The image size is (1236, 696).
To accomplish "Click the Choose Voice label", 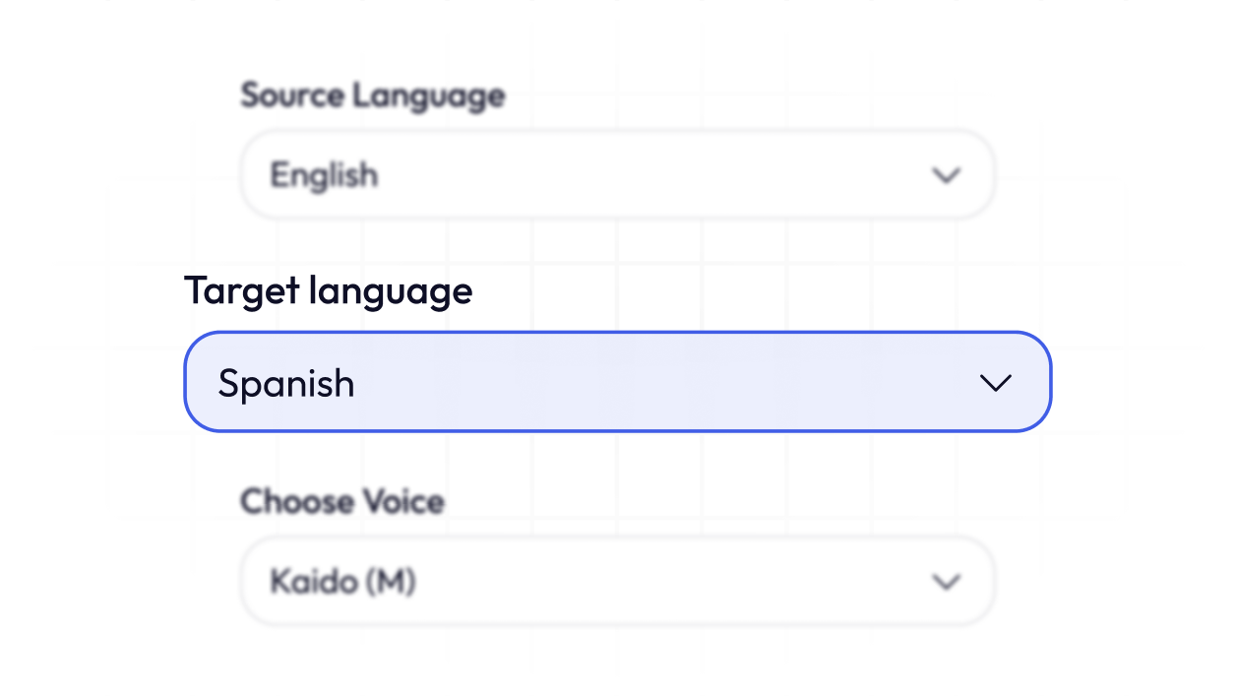I will 342,501.
